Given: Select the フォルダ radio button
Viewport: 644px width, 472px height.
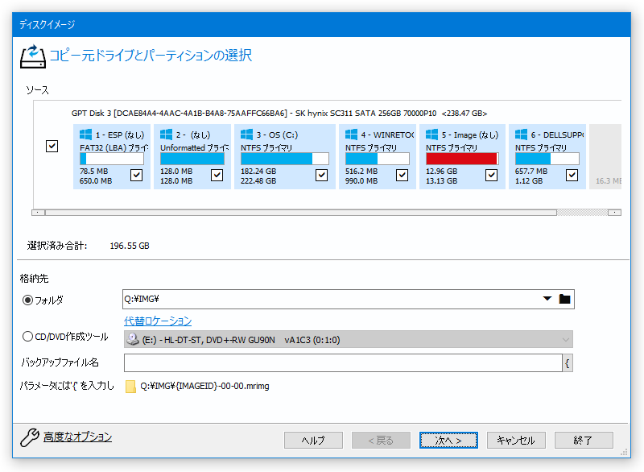Looking at the screenshot, I should (27, 300).
